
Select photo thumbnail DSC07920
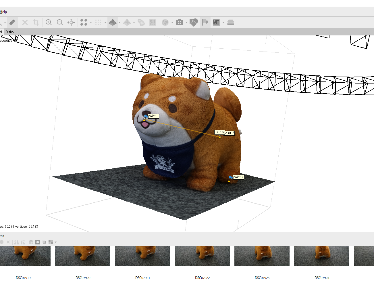[x=83, y=256]
